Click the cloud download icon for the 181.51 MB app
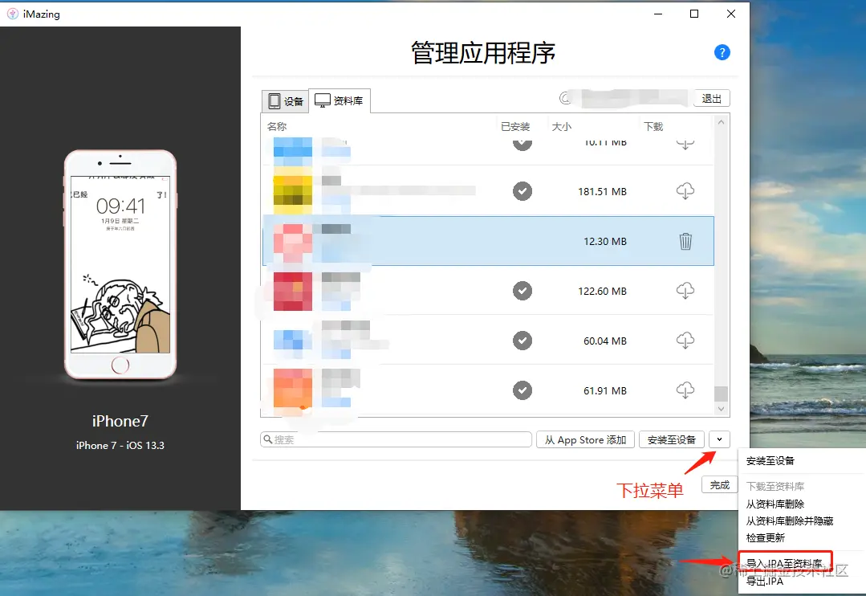This screenshot has height=596, width=866. coord(685,191)
